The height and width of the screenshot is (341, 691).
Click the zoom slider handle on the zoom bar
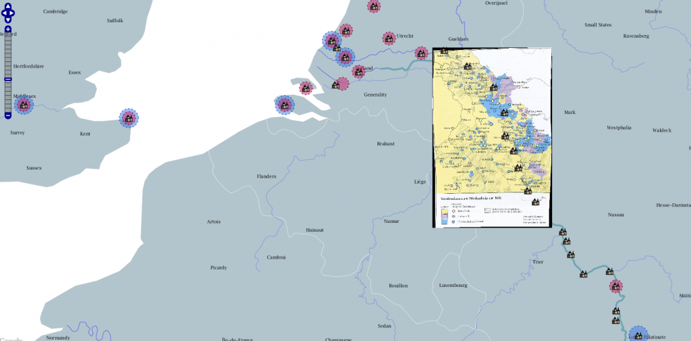coord(8,80)
